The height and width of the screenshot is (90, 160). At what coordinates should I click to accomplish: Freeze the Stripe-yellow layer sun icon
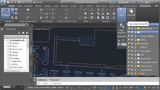[x=132, y=66]
